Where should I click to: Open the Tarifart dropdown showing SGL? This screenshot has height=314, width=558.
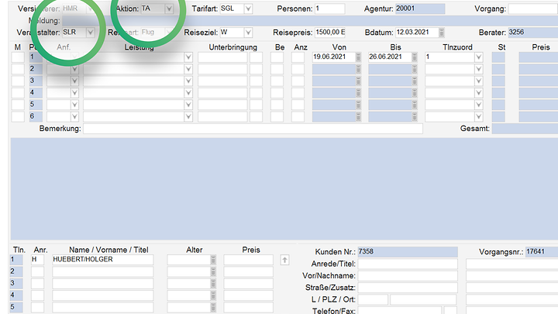coord(248,9)
